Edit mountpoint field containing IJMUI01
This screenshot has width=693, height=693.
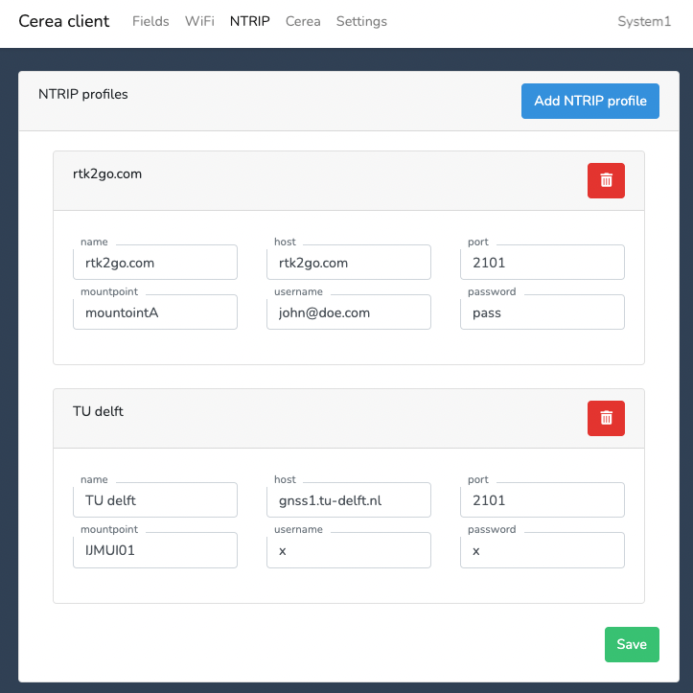(x=155, y=550)
